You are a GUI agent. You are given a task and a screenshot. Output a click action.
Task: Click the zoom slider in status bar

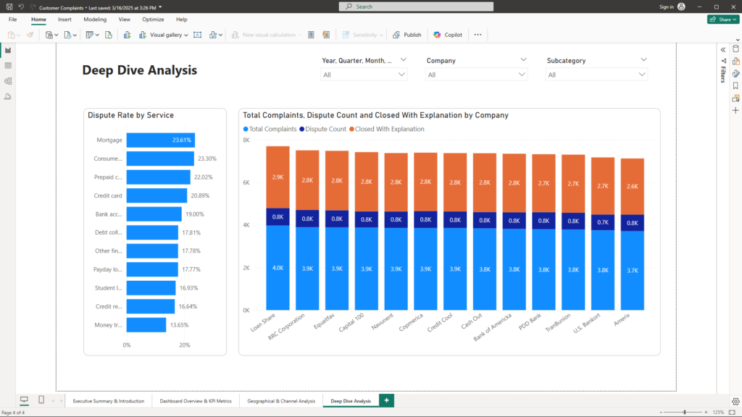(x=685, y=412)
